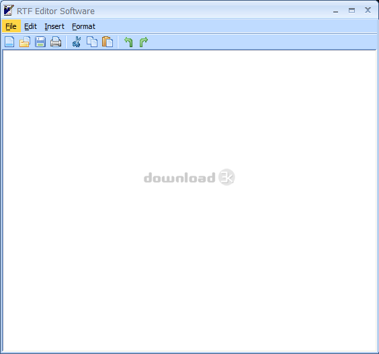Open the Format menu
This screenshot has width=379, height=354.
click(x=83, y=26)
